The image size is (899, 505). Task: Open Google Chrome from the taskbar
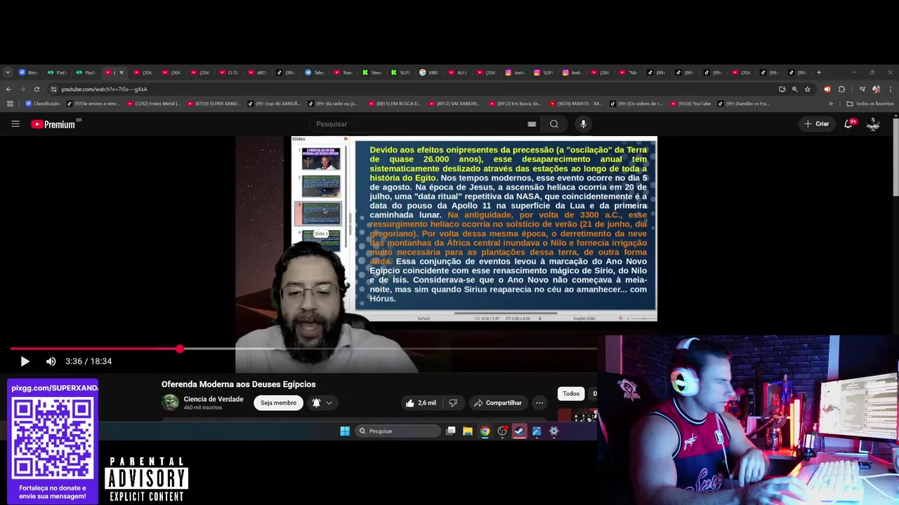pos(485,431)
